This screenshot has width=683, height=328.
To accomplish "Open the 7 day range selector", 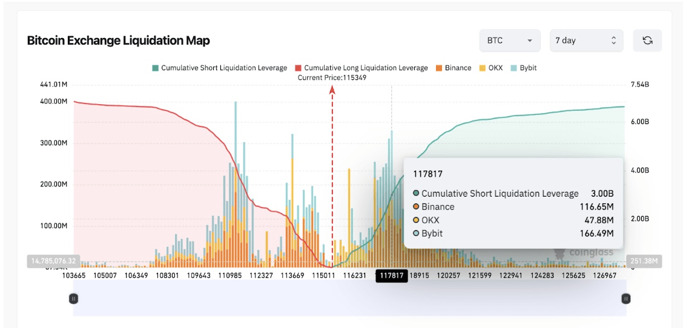I will point(586,41).
